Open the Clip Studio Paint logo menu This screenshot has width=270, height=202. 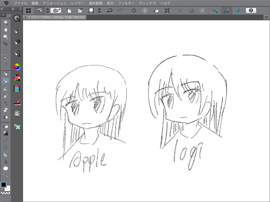click(x=6, y=3)
